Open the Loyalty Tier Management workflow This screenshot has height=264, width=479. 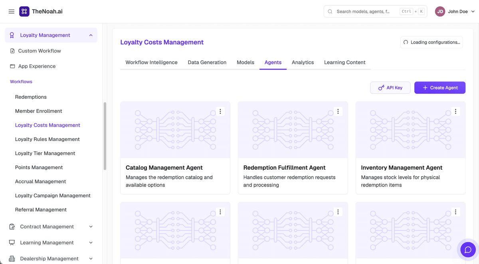tap(45, 153)
